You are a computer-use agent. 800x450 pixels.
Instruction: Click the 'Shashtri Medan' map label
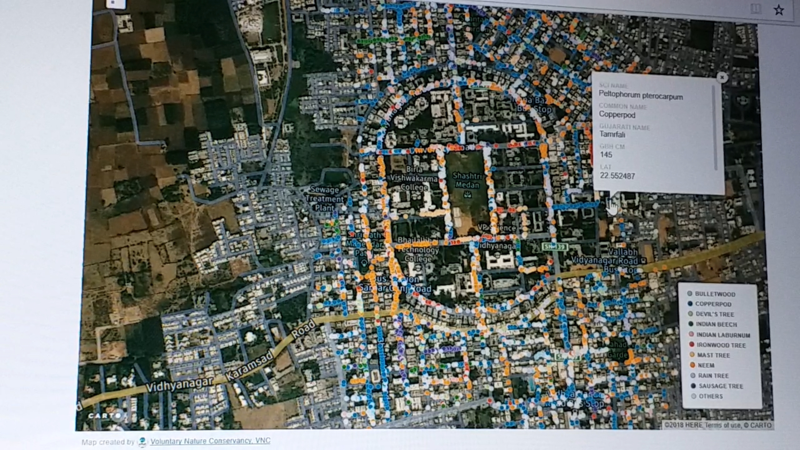point(467,180)
